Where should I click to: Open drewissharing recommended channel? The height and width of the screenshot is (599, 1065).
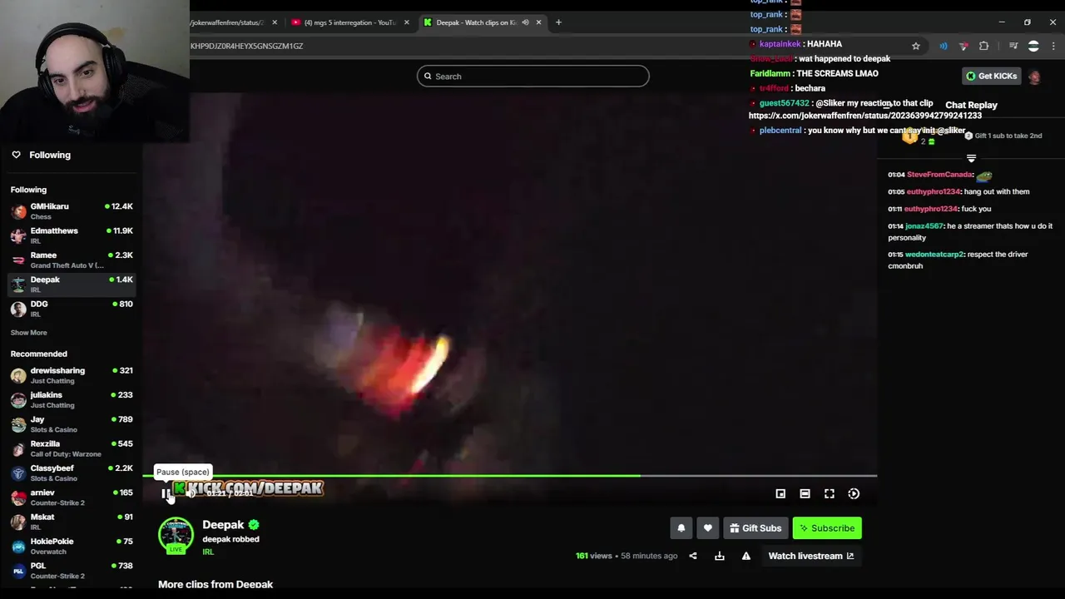pyautogui.click(x=72, y=375)
